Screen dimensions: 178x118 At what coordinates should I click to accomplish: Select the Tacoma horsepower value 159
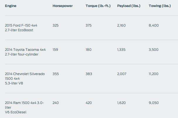point(55,50)
